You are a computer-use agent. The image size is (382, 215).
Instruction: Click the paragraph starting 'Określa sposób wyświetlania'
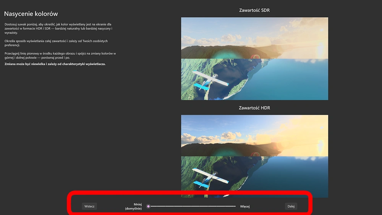point(56,43)
